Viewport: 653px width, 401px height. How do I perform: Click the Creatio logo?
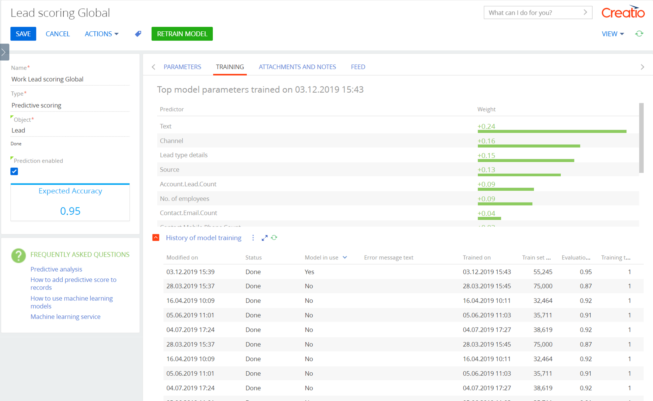click(x=623, y=12)
